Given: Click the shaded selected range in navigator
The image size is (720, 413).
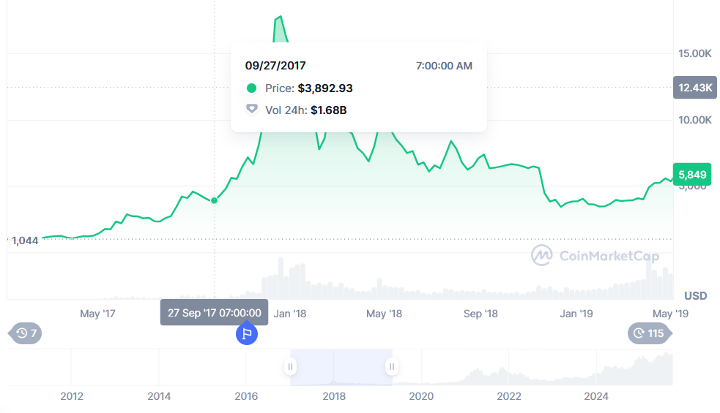Looking at the screenshot, I should pyautogui.click(x=341, y=366).
